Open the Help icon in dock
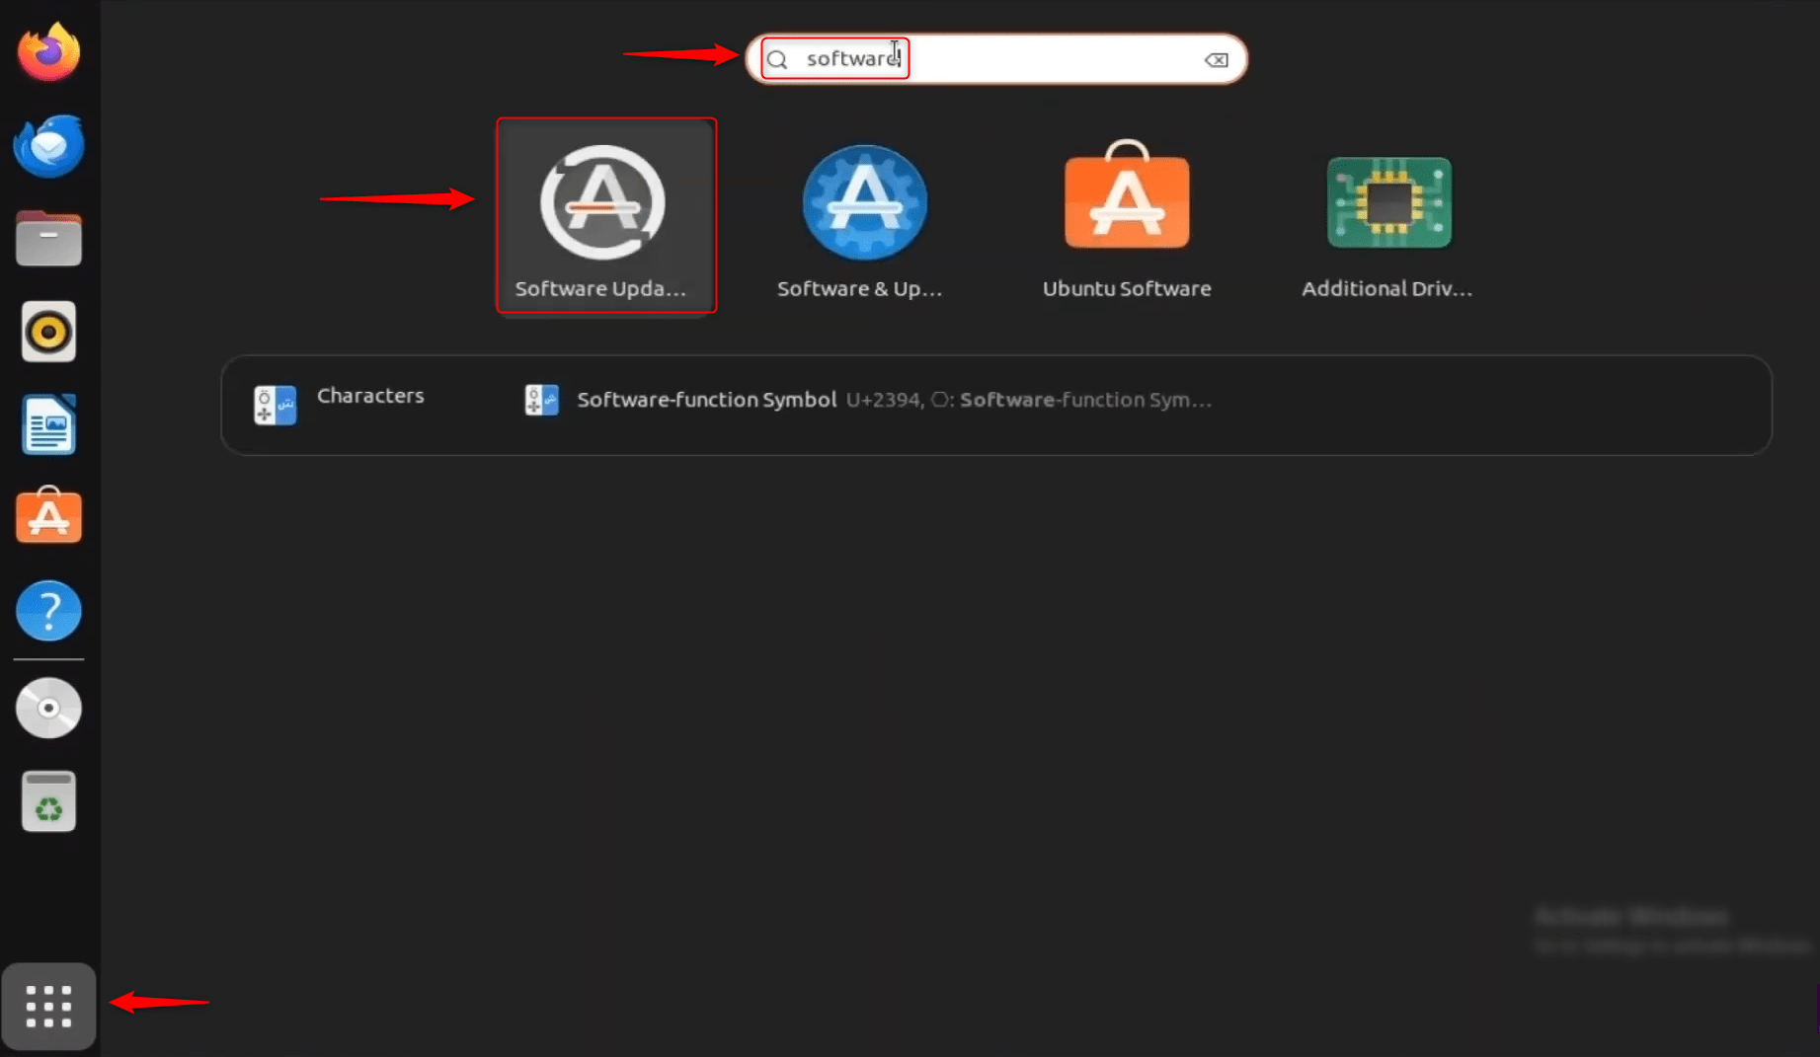 pyautogui.click(x=48, y=611)
